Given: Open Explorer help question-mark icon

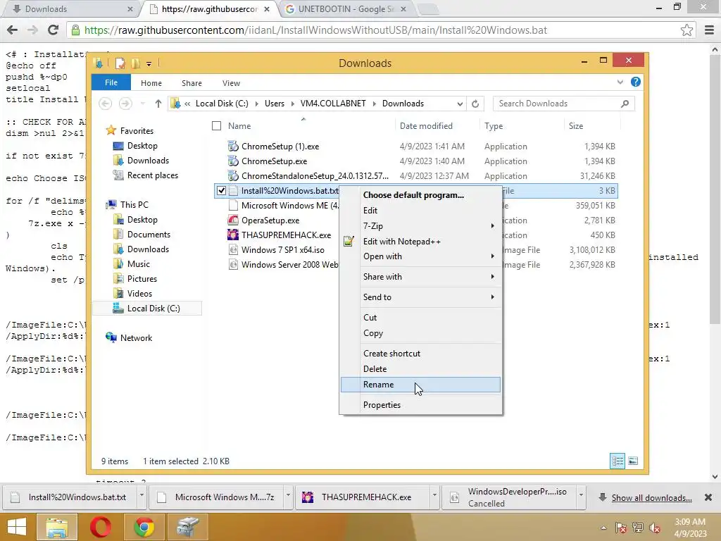Looking at the screenshot, I should pos(636,82).
